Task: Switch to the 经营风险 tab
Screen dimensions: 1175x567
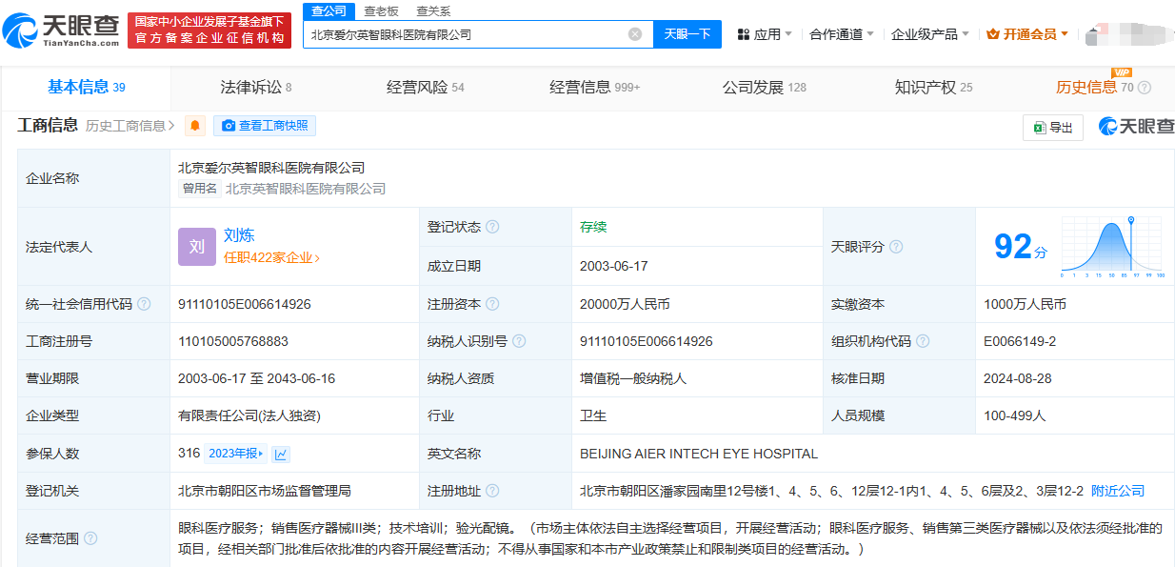Action: 426,88
